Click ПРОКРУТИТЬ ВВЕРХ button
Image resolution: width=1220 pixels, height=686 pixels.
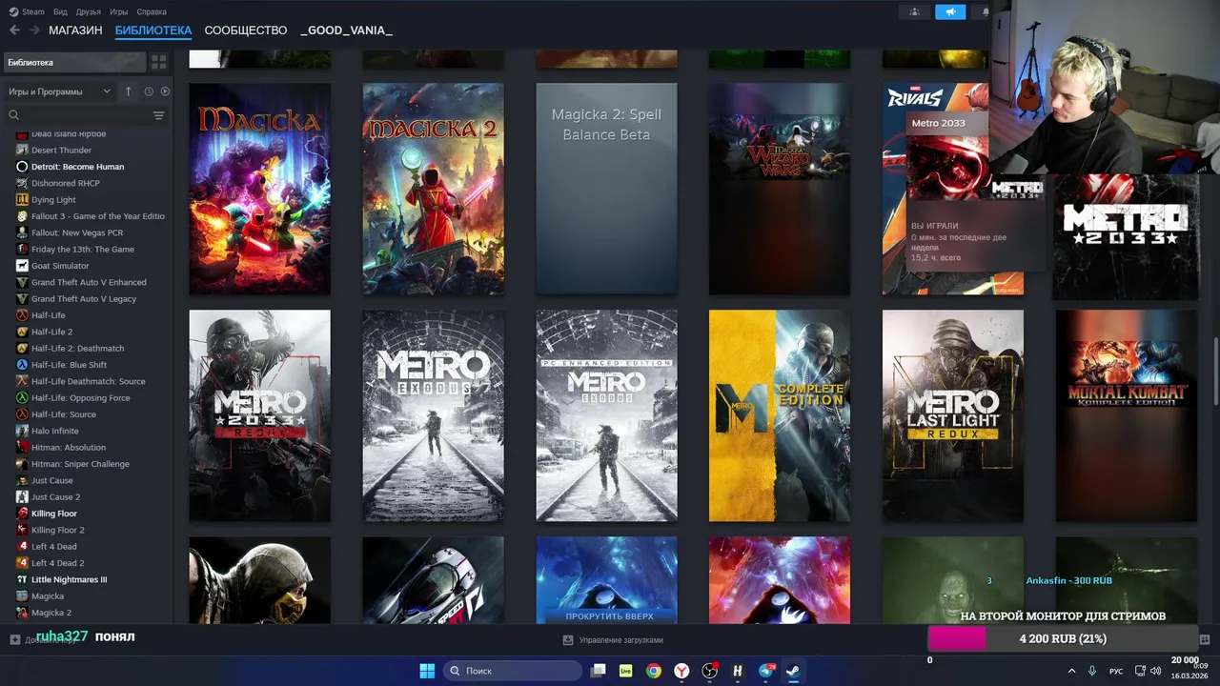[609, 616]
